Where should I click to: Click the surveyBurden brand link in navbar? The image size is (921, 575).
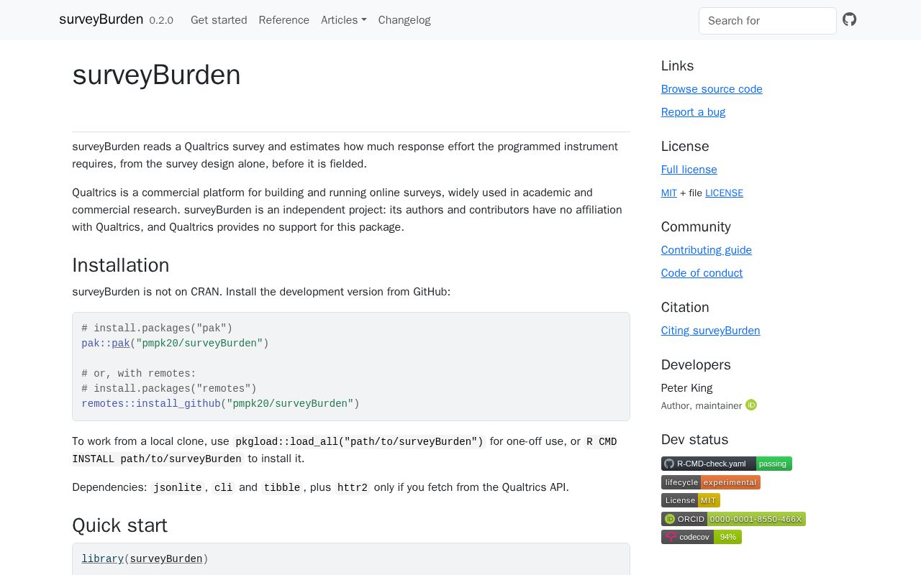tap(101, 19)
